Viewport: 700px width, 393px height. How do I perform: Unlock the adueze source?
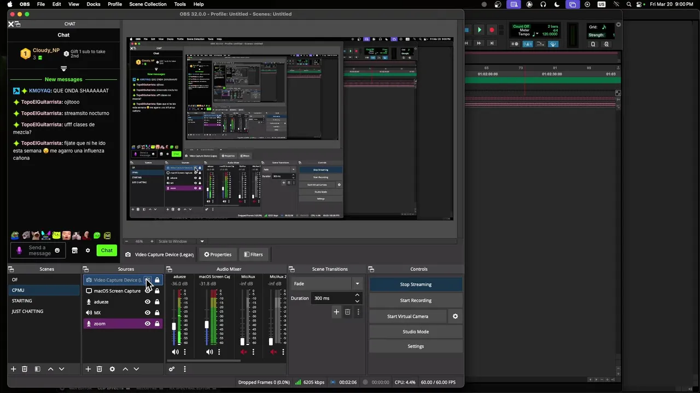point(157,302)
